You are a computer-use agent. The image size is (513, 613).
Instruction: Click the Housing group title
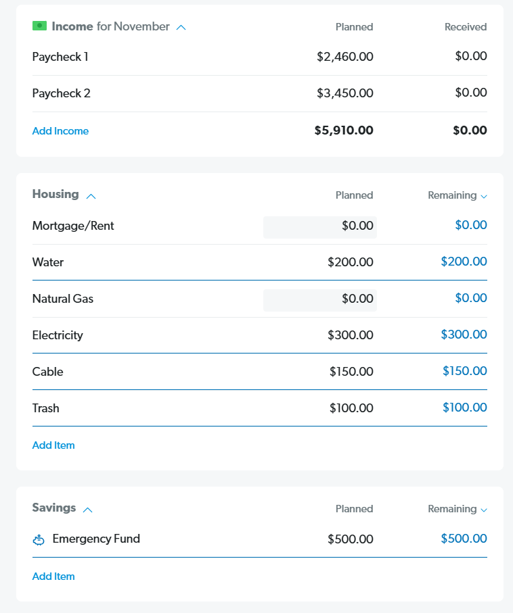point(55,195)
